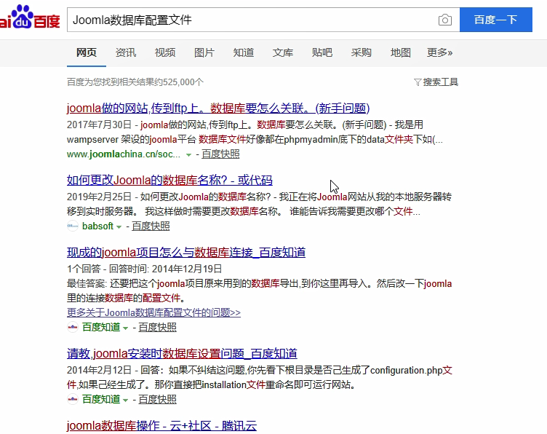Click the red 百度 wordmark text
The width and height of the screenshot is (547, 434).
(x=47, y=21)
